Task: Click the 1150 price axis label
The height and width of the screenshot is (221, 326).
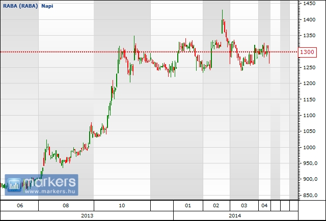Action: [x=309, y=100]
